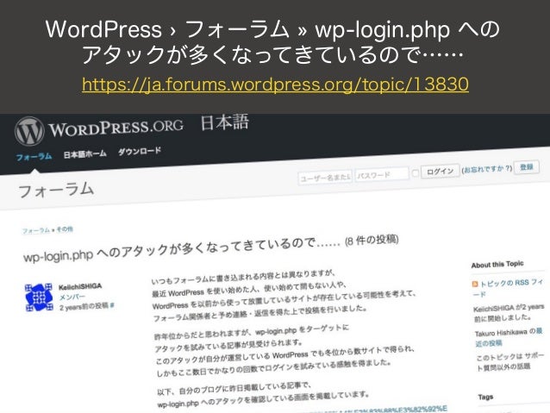Click the 登録 register button
Screen dimensions: 550x413
point(526,167)
